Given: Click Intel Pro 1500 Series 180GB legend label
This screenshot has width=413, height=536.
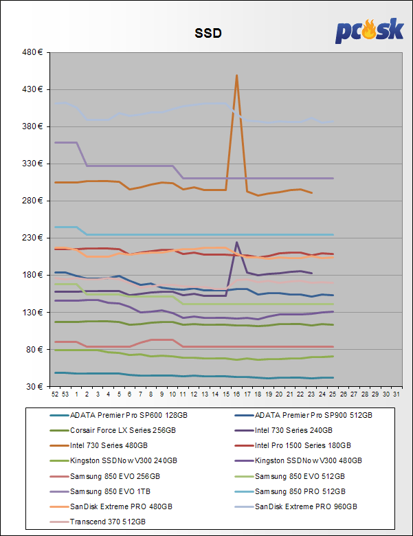Looking at the screenshot, I should pyautogui.click(x=302, y=445).
